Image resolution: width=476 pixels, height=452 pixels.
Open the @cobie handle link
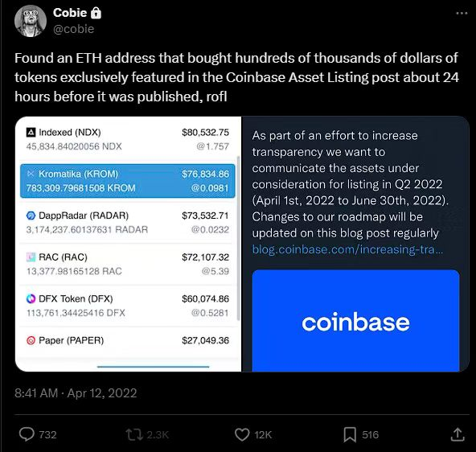73,29
